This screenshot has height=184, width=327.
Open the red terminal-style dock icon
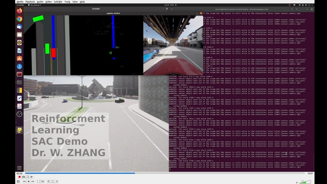tap(19, 74)
